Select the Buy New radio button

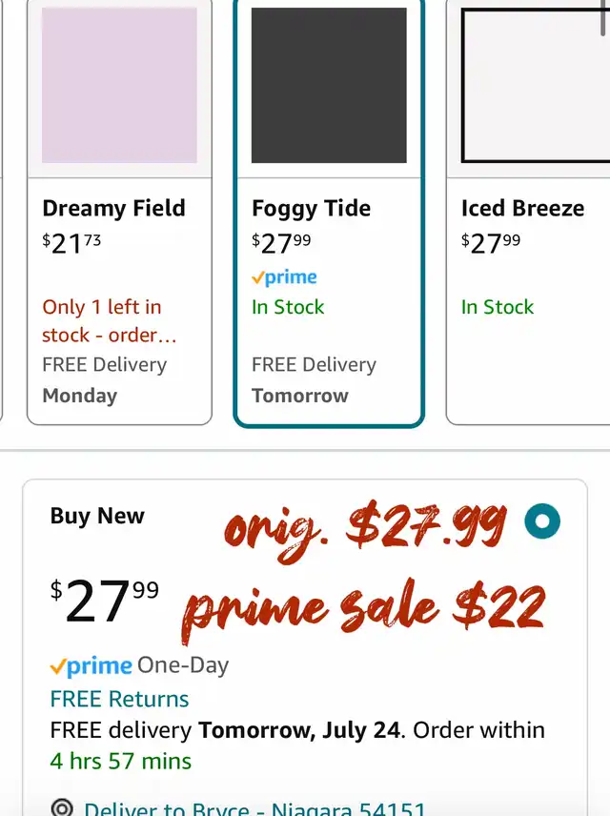click(542, 520)
